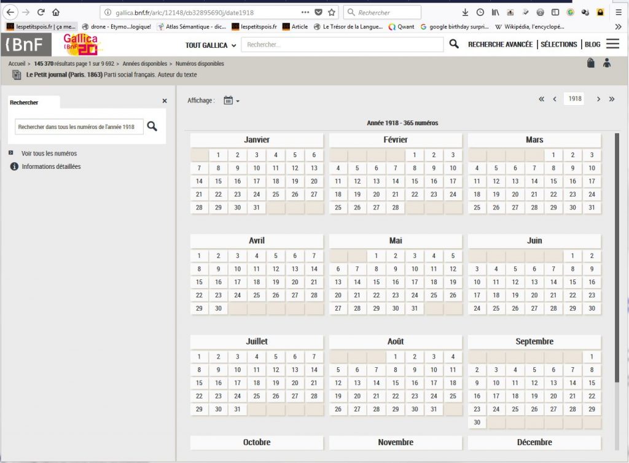Screen dimensions: 629x463
Task: Reload the page with the refresh icon
Action: coord(41,12)
